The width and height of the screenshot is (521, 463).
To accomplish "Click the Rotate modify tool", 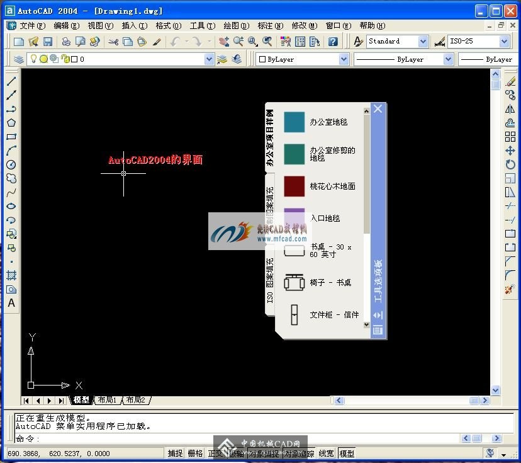I will 510,164.
